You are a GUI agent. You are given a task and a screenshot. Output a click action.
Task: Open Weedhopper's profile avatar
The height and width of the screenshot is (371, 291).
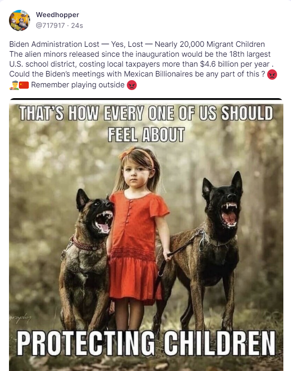coord(19,20)
